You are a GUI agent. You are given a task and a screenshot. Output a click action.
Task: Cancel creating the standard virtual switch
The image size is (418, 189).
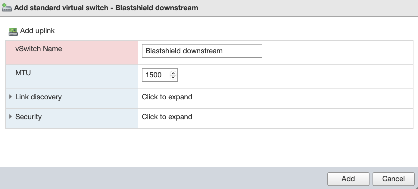(x=393, y=179)
